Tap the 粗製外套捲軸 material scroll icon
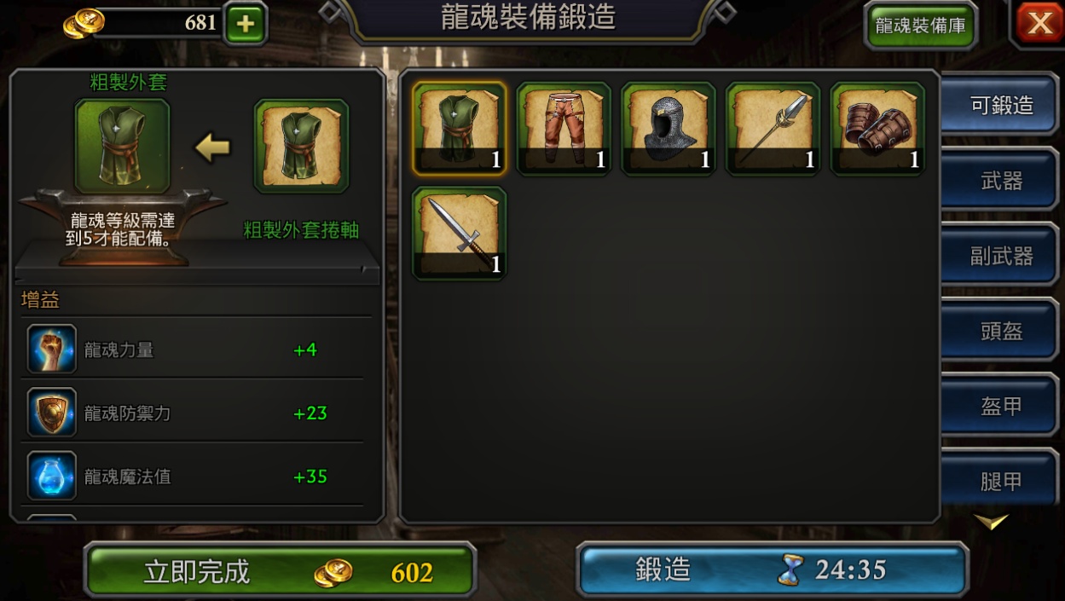 click(x=301, y=146)
